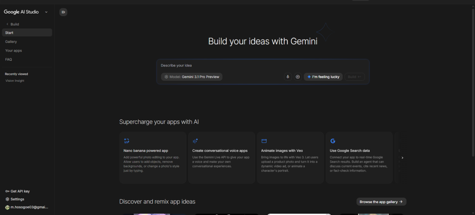Open the Create conversational voice apps card
Viewport: 475px width, 215px height.
click(x=221, y=158)
